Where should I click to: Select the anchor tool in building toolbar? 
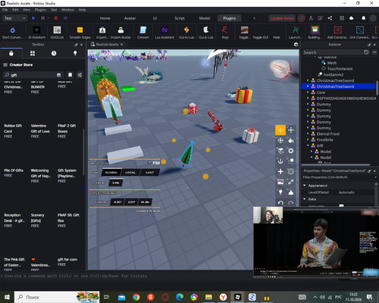[x=280, y=161]
